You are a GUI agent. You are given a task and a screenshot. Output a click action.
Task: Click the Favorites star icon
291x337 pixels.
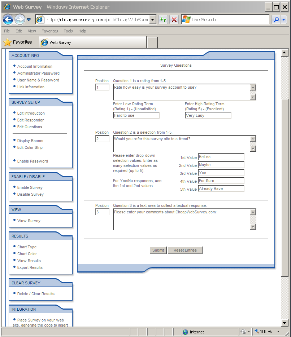point(7,42)
